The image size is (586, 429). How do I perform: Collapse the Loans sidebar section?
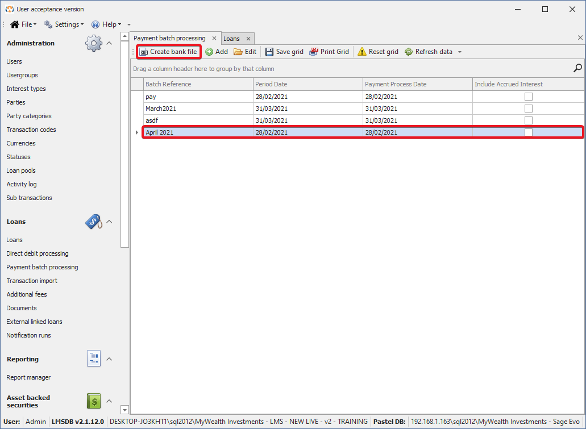coord(109,222)
